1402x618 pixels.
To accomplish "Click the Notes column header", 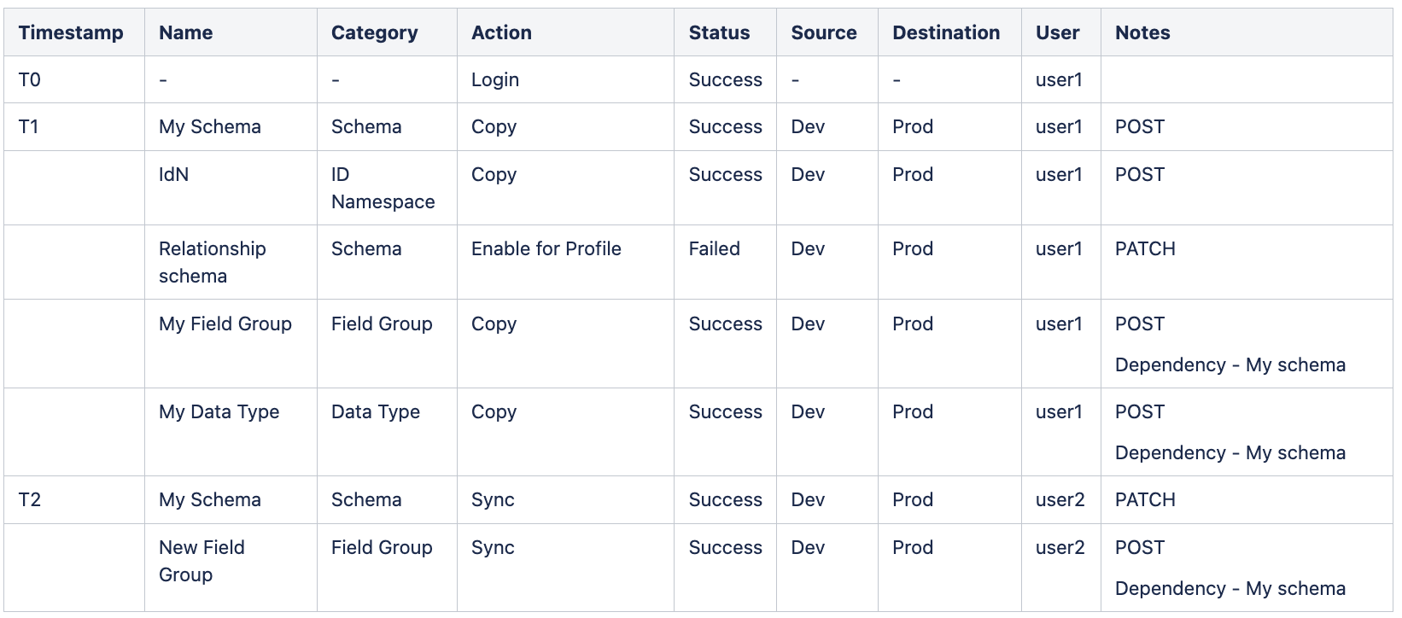I will point(1142,32).
